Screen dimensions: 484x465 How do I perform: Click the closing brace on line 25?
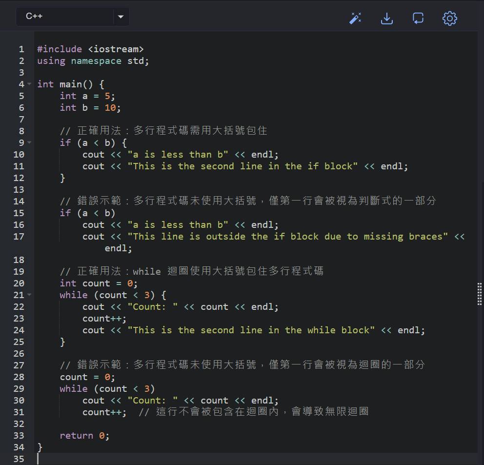tap(62, 342)
